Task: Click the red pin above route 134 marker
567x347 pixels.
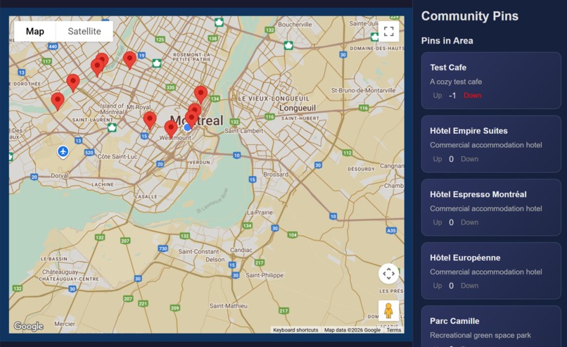Action: (200, 94)
